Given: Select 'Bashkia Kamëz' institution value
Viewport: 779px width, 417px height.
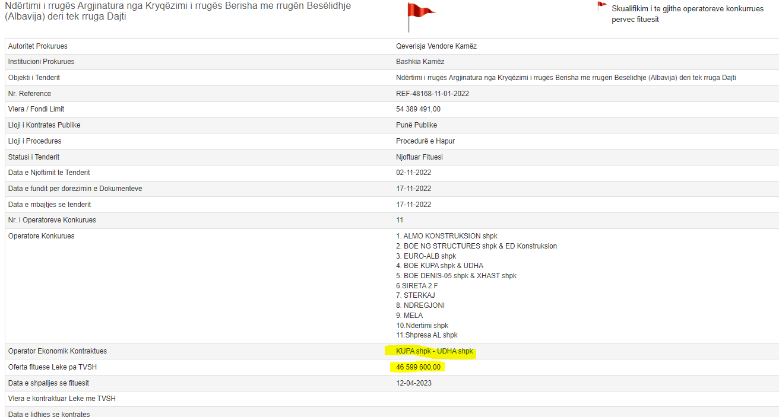Looking at the screenshot, I should click(420, 62).
